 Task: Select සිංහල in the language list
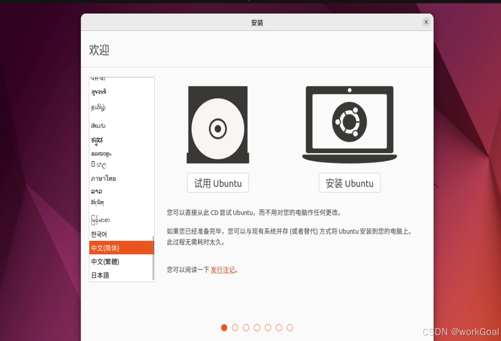point(122,165)
